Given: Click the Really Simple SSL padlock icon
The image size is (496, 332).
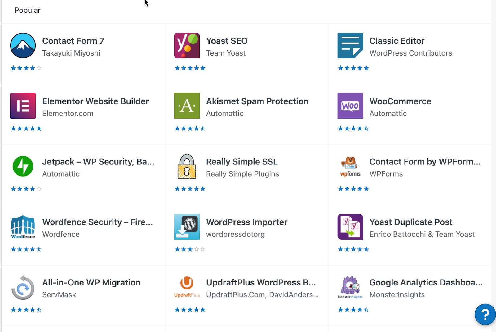Looking at the screenshot, I should [187, 166].
